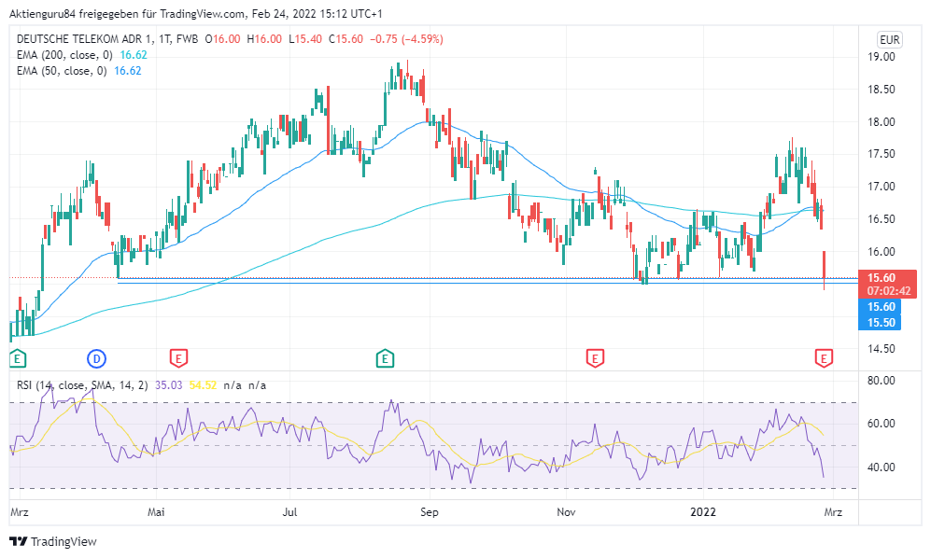Click 18.00 on the price axis
Viewport: 931px width, 558px height.
(x=882, y=121)
